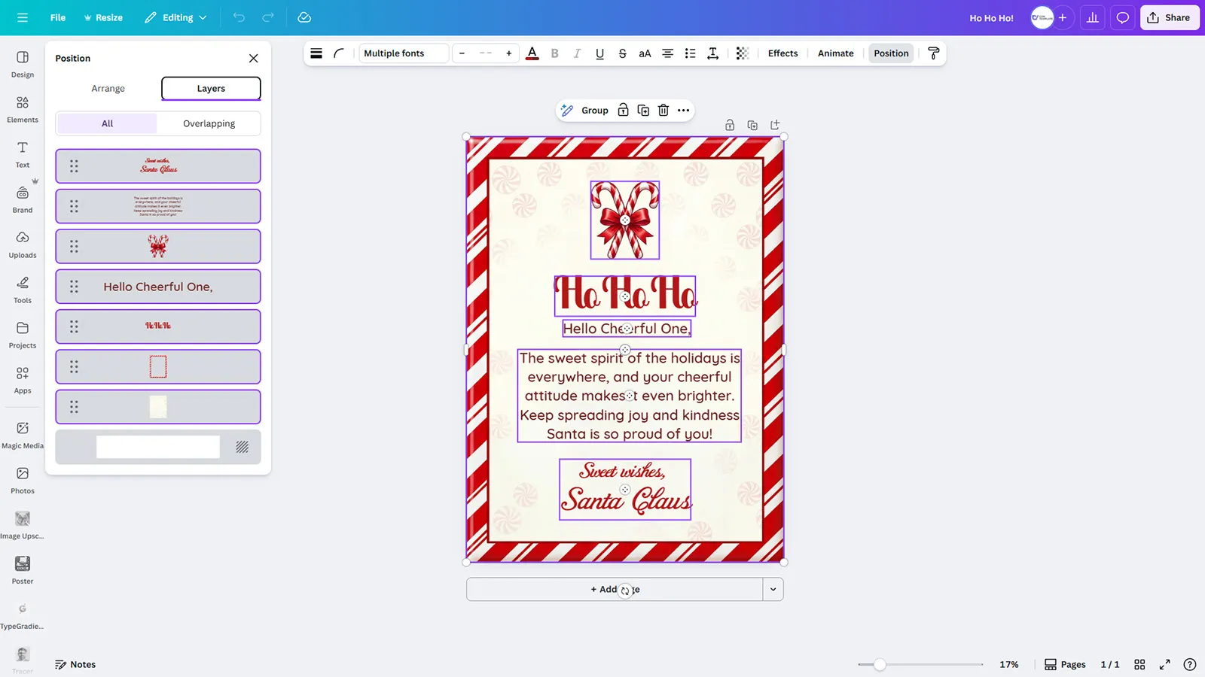This screenshot has width=1205, height=677.
Task: Click the copy style paint roller icon
Action: [x=933, y=53]
